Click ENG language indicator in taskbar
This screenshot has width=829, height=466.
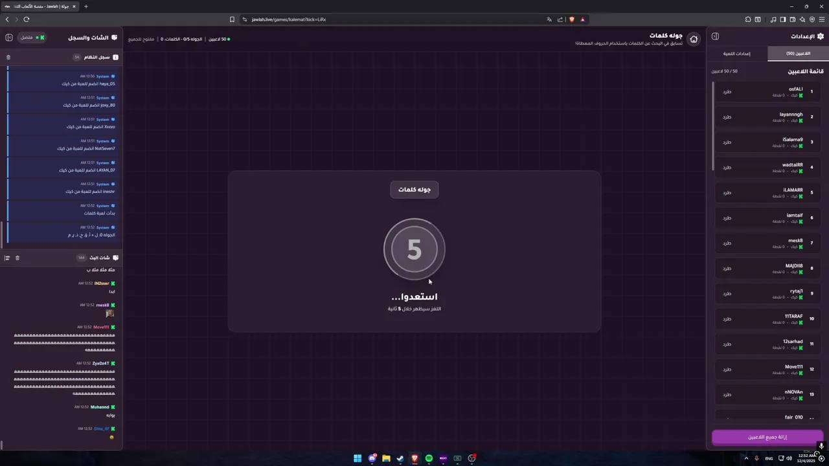769,458
